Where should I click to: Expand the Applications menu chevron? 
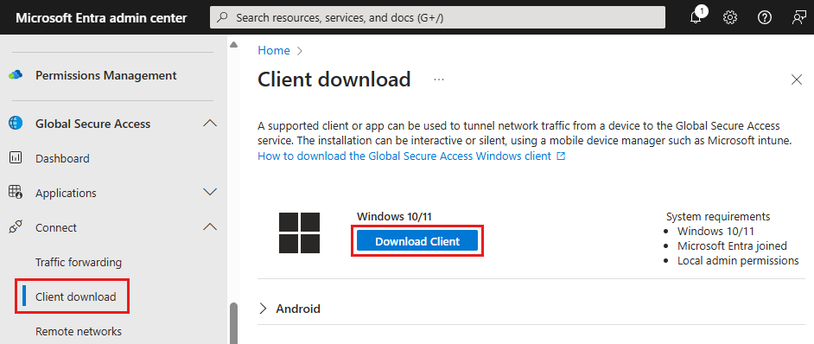pos(210,192)
